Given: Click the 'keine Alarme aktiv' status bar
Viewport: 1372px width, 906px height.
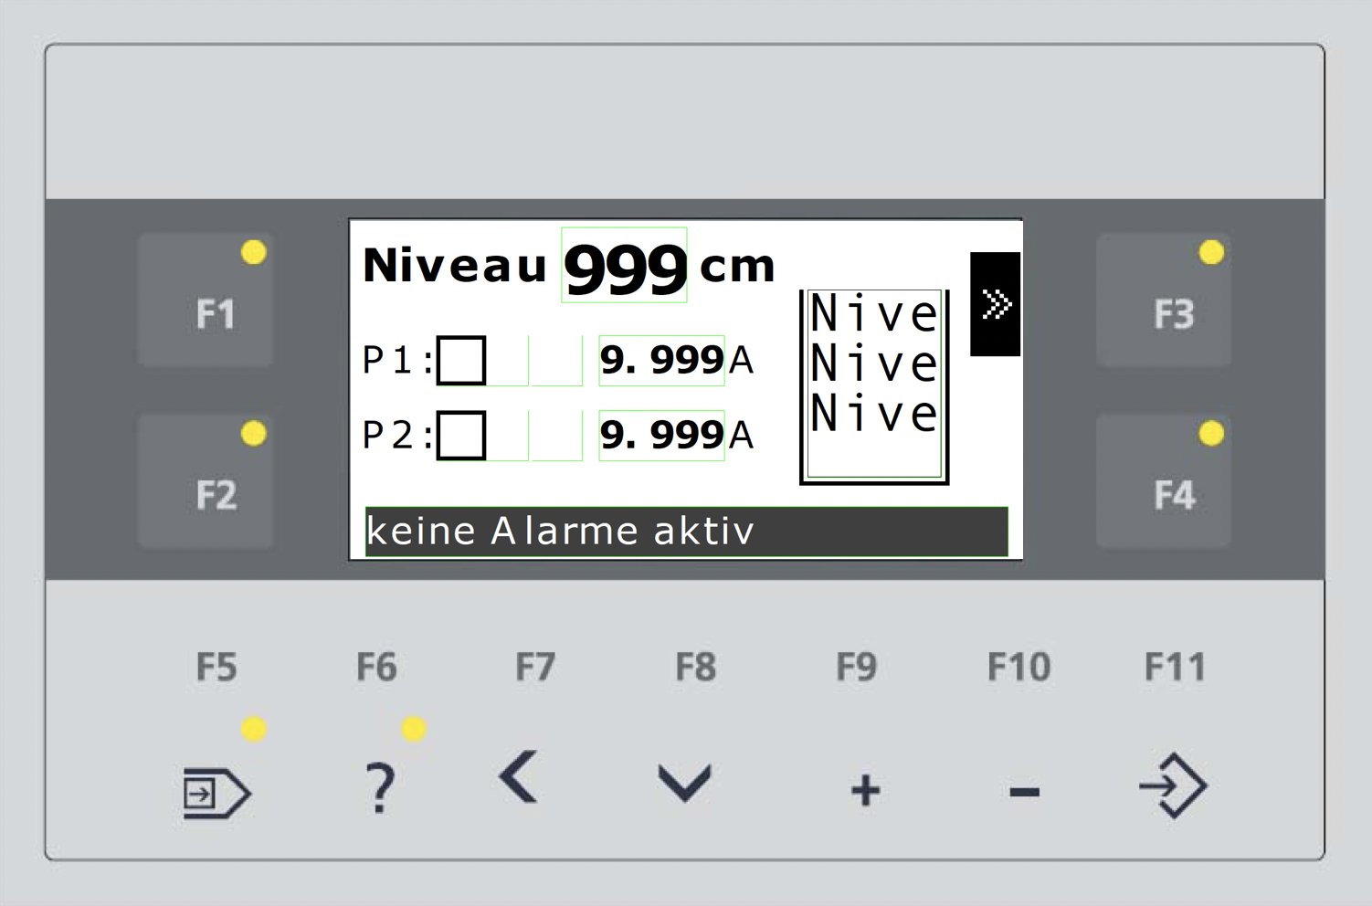Looking at the screenshot, I should [686, 532].
